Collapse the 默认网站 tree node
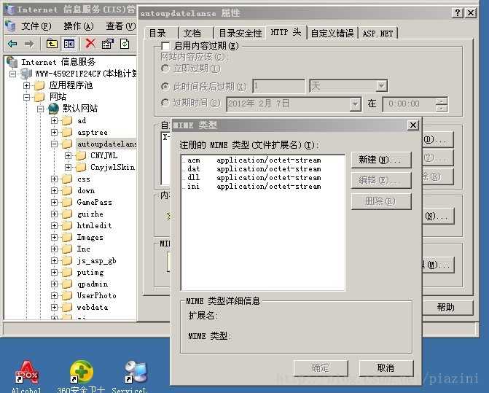 [41, 109]
